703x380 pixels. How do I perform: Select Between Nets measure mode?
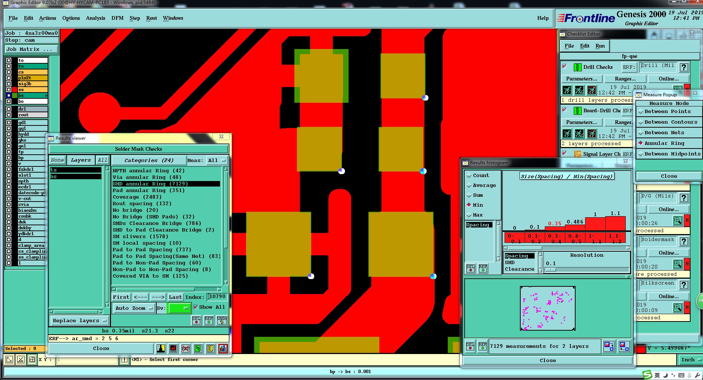point(668,133)
